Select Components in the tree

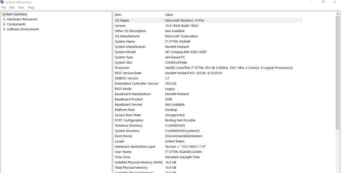(x=16, y=24)
